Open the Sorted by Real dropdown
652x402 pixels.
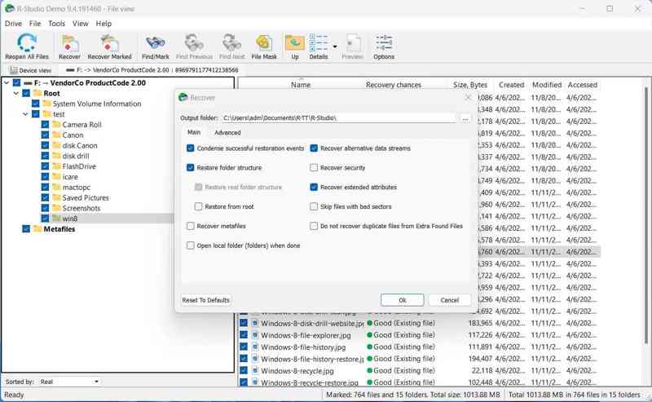coord(69,382)
